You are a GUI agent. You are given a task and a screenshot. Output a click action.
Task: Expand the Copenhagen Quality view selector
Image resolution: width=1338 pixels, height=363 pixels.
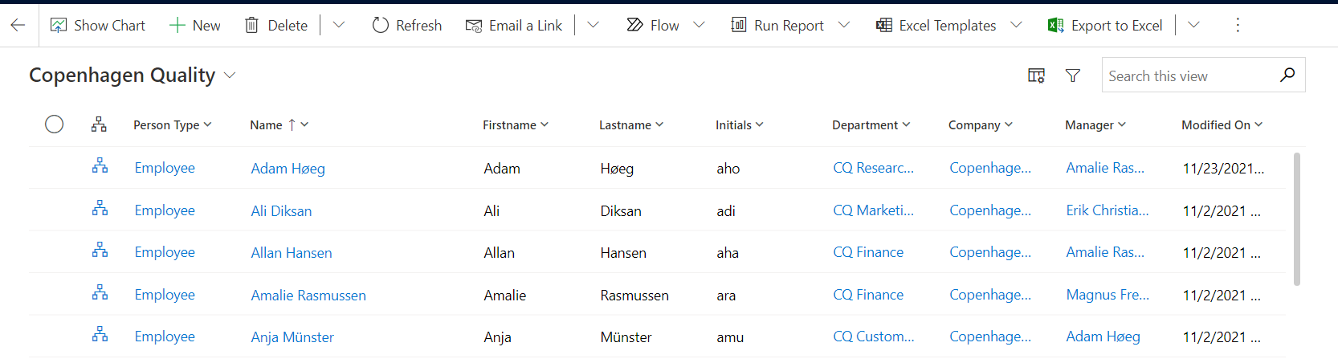tap(230, 75)
